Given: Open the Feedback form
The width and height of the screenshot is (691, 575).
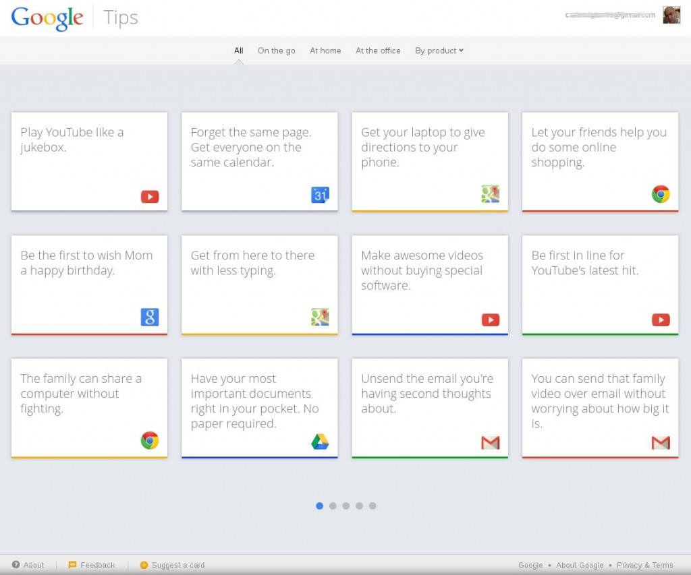Looking at the screenshot, I should (92, 565).
